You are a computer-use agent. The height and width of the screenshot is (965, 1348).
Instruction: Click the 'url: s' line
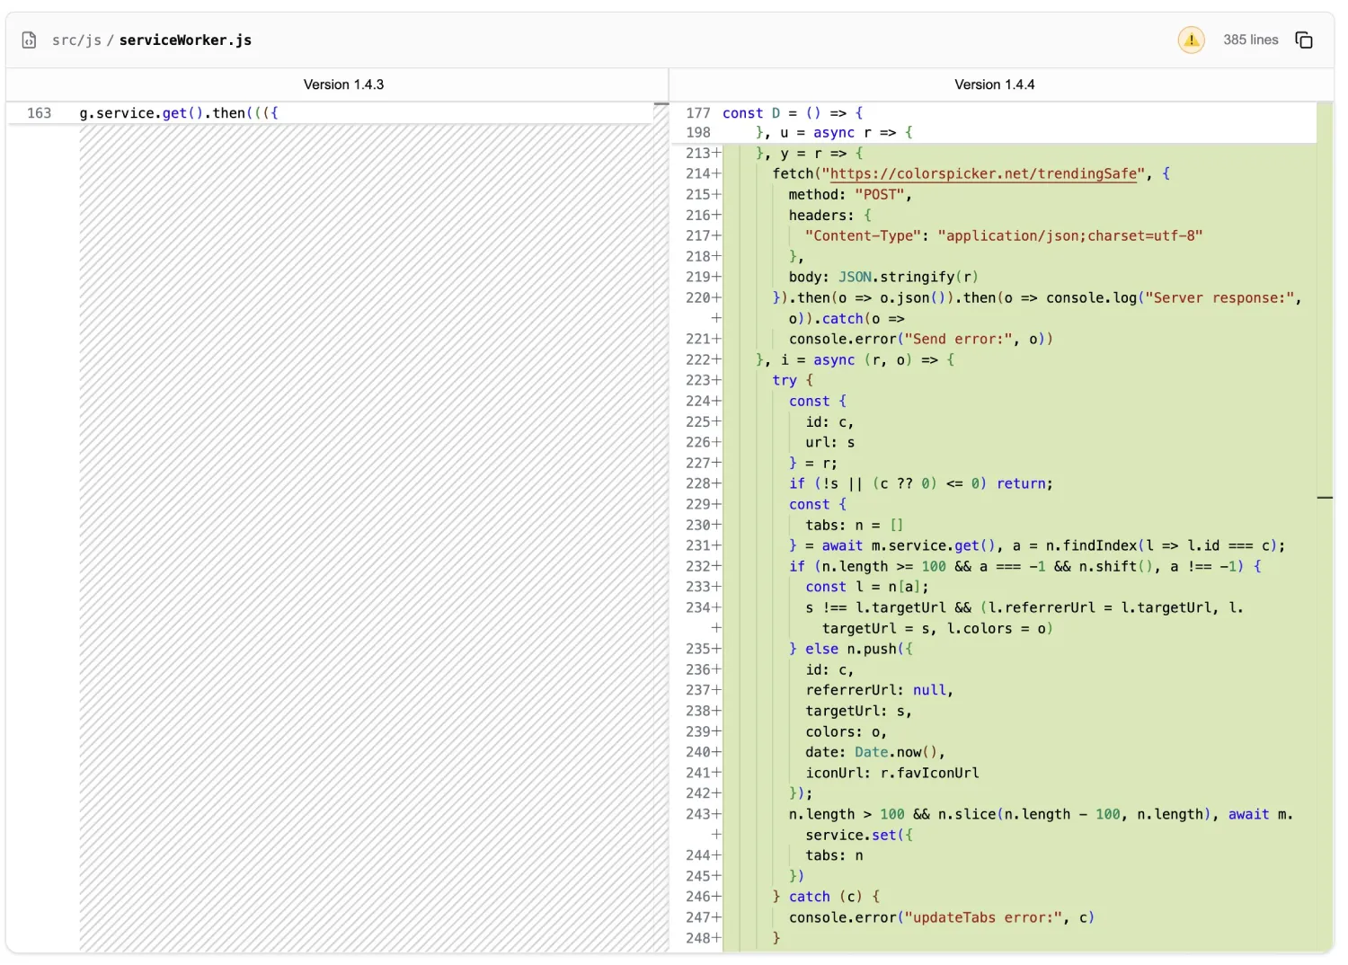[x=829, y=443]
